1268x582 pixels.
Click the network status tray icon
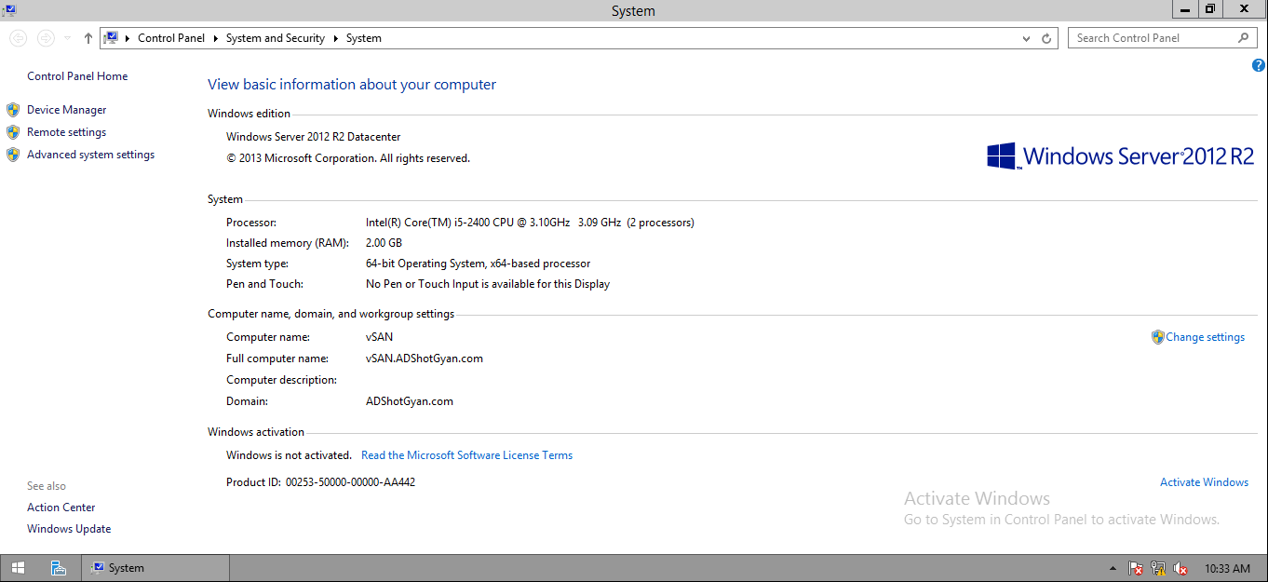1157,567
